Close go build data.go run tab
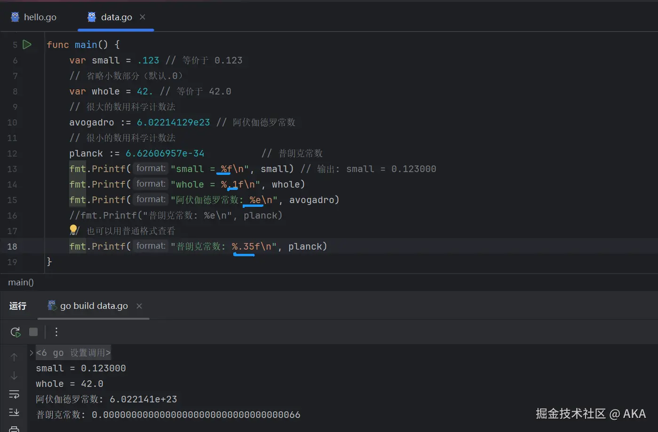 (139, 306)
